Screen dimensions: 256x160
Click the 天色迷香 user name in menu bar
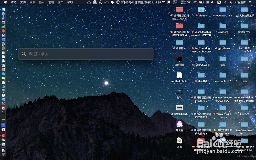tap(240, 2)
